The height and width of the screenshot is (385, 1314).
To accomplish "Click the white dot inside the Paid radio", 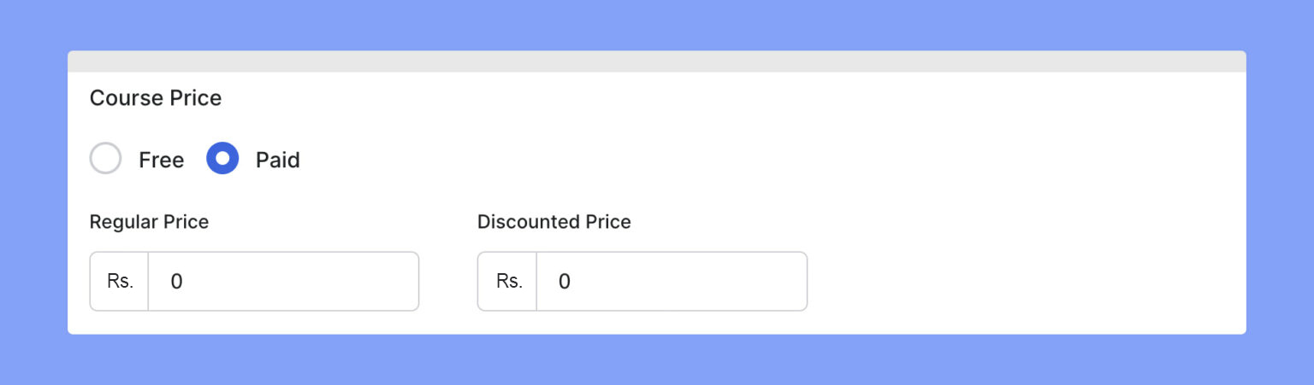I will pos(222,159).
